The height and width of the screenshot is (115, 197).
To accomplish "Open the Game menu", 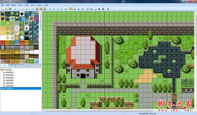I will click(x=40, y=5).
